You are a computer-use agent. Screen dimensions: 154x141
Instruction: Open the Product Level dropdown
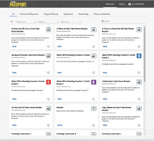(26, 22)
